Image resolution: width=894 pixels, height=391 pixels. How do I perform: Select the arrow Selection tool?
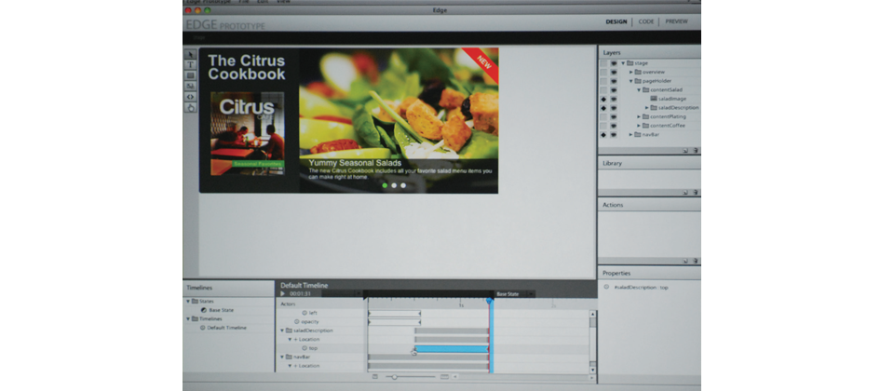190,55
